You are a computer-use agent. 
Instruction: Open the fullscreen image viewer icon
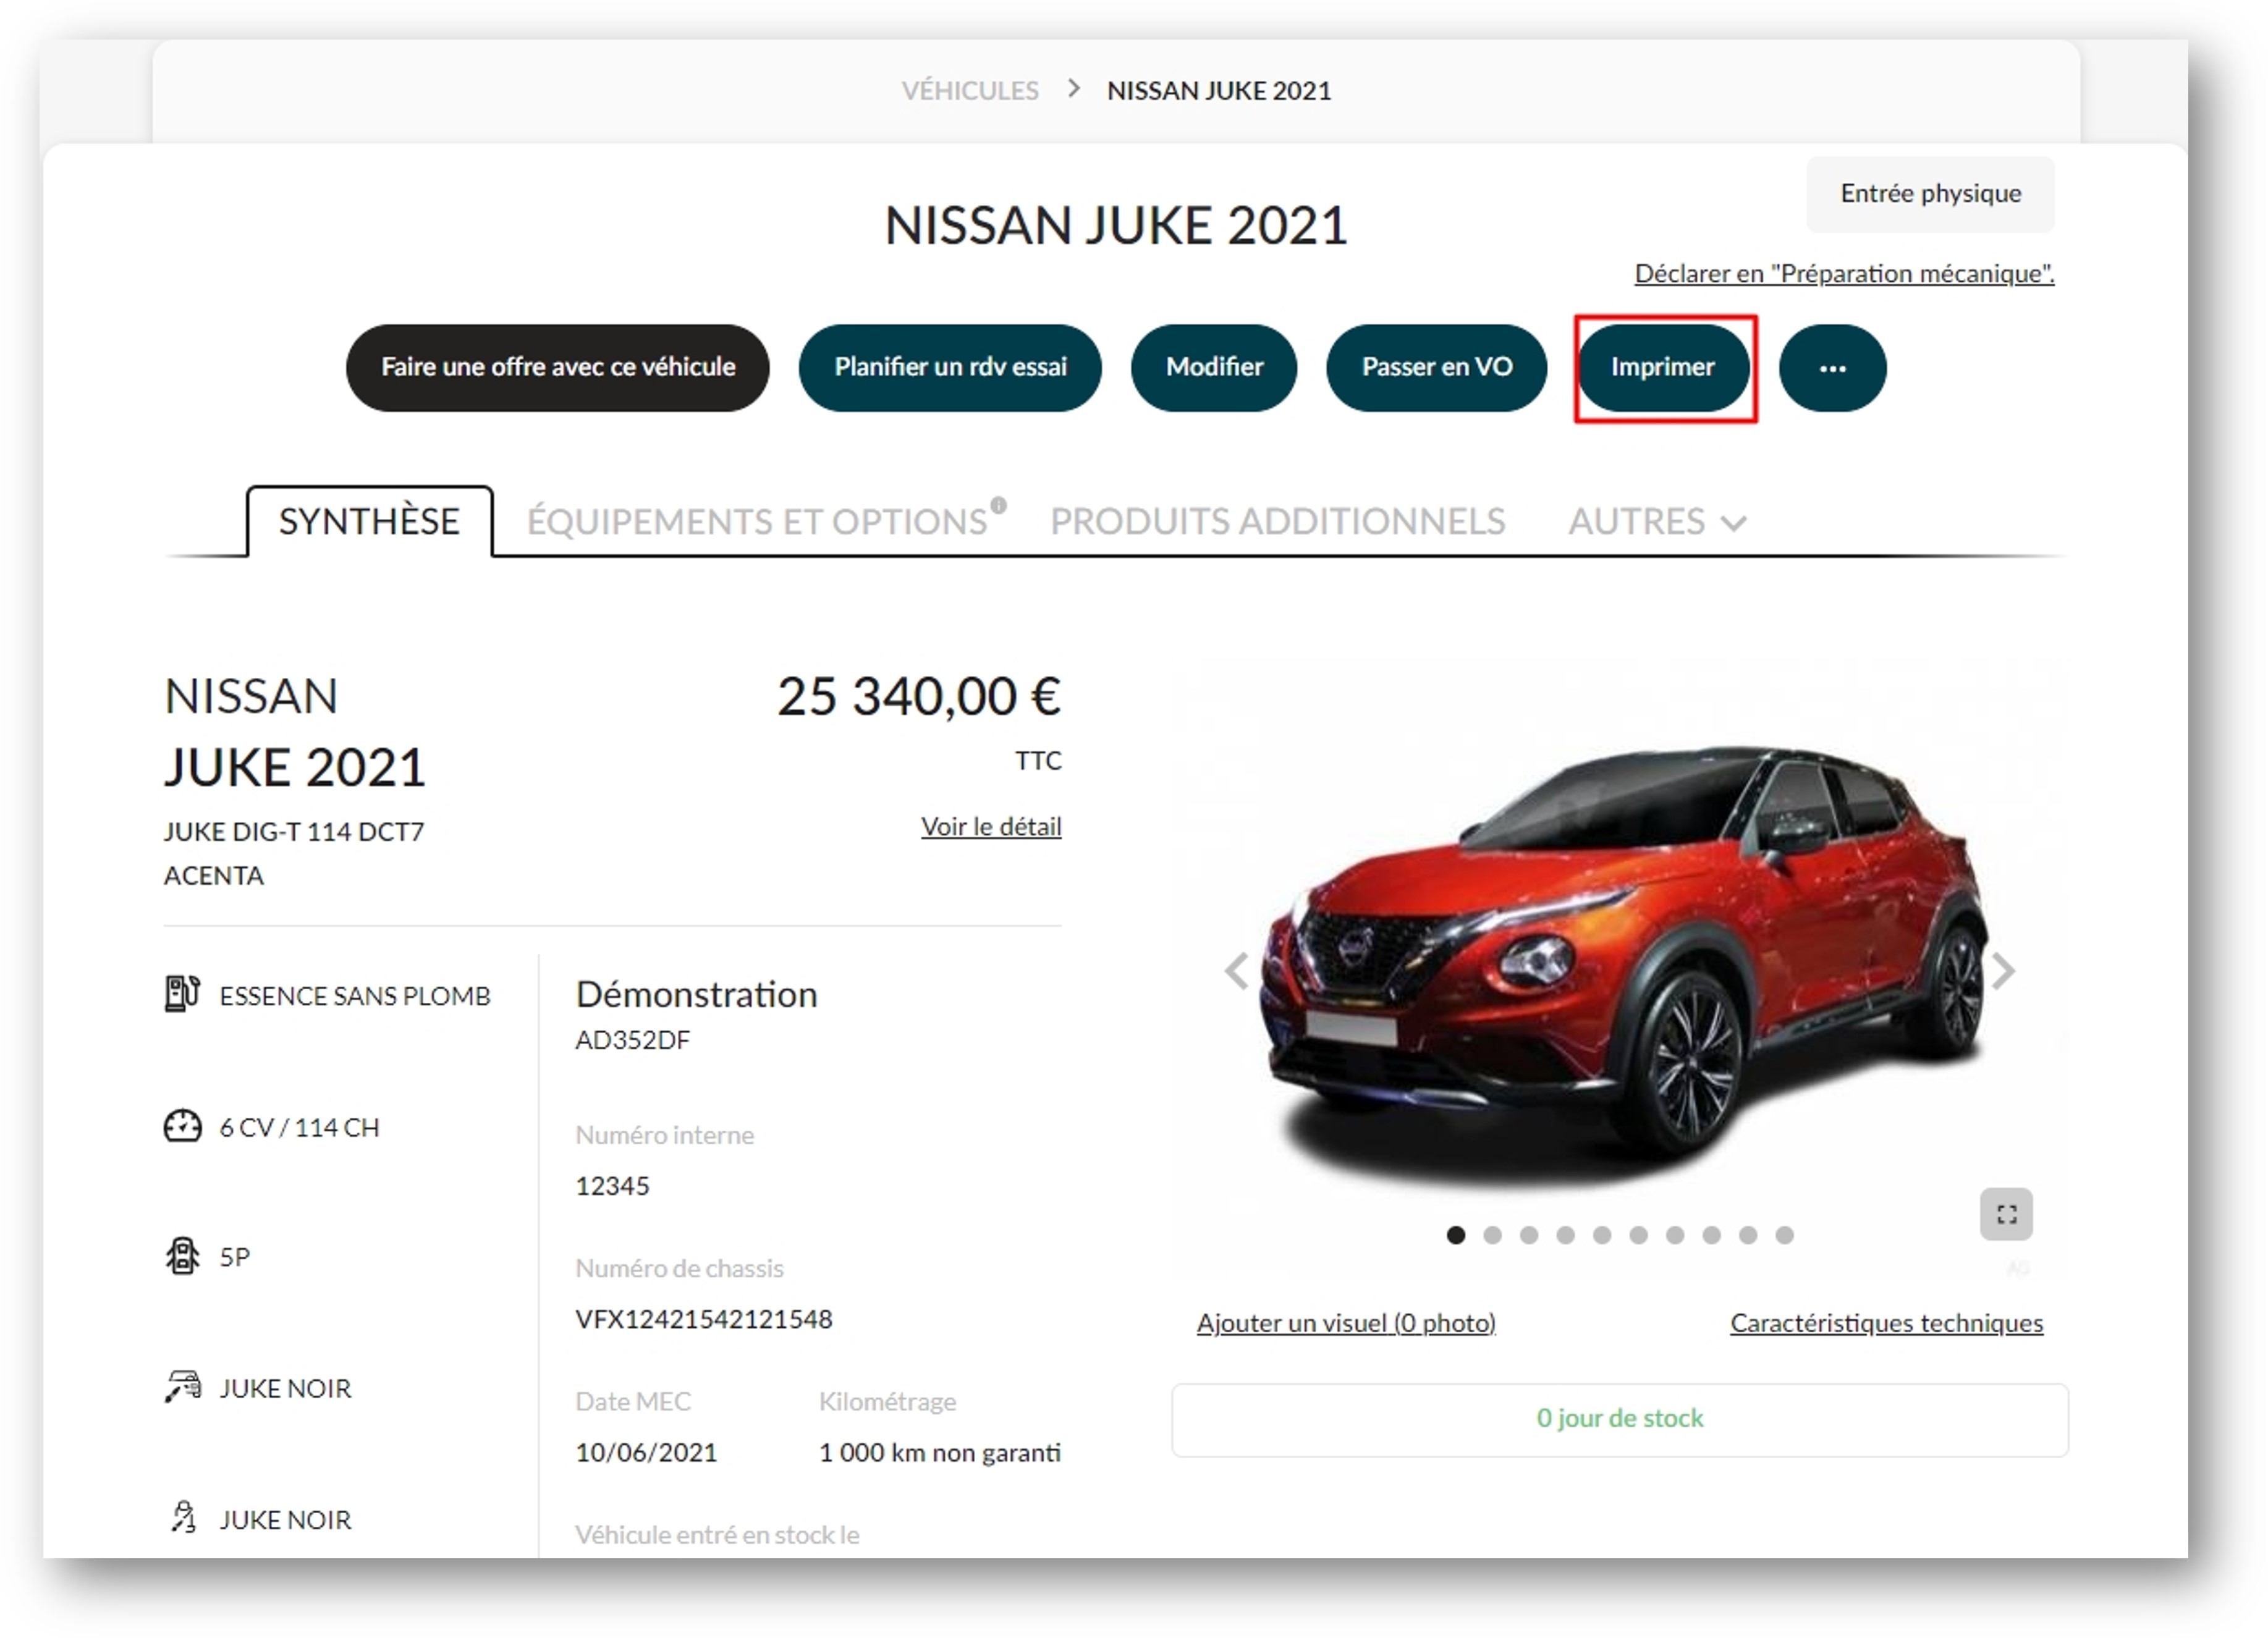[x=2006, y=1214]
